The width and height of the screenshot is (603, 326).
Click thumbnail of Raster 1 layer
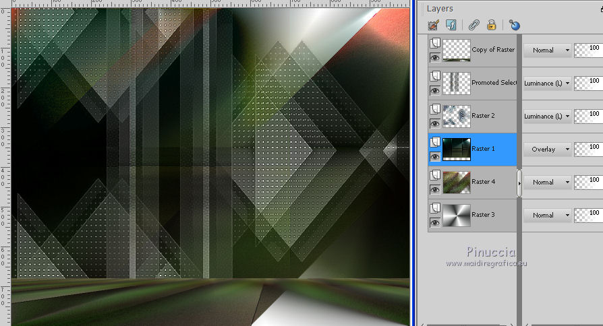pos(457,150)
